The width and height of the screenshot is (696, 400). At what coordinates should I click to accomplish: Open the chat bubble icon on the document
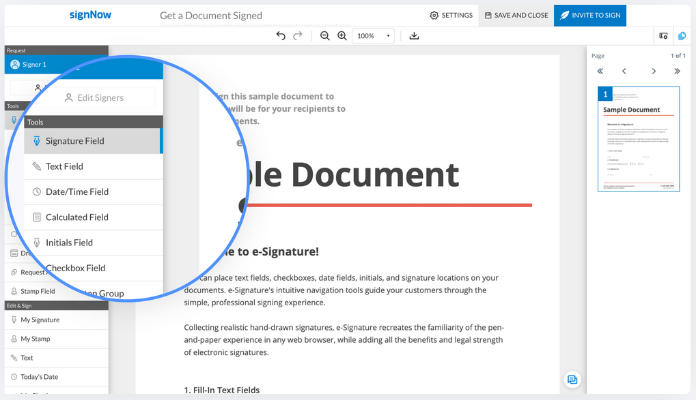click(x=572, y=380)
